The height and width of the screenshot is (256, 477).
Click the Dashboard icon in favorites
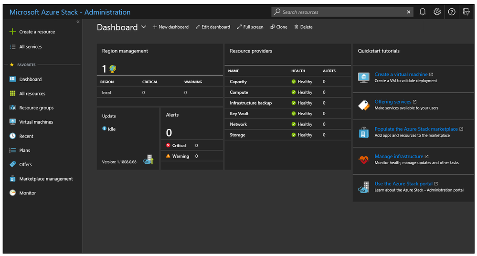(12, 79)
